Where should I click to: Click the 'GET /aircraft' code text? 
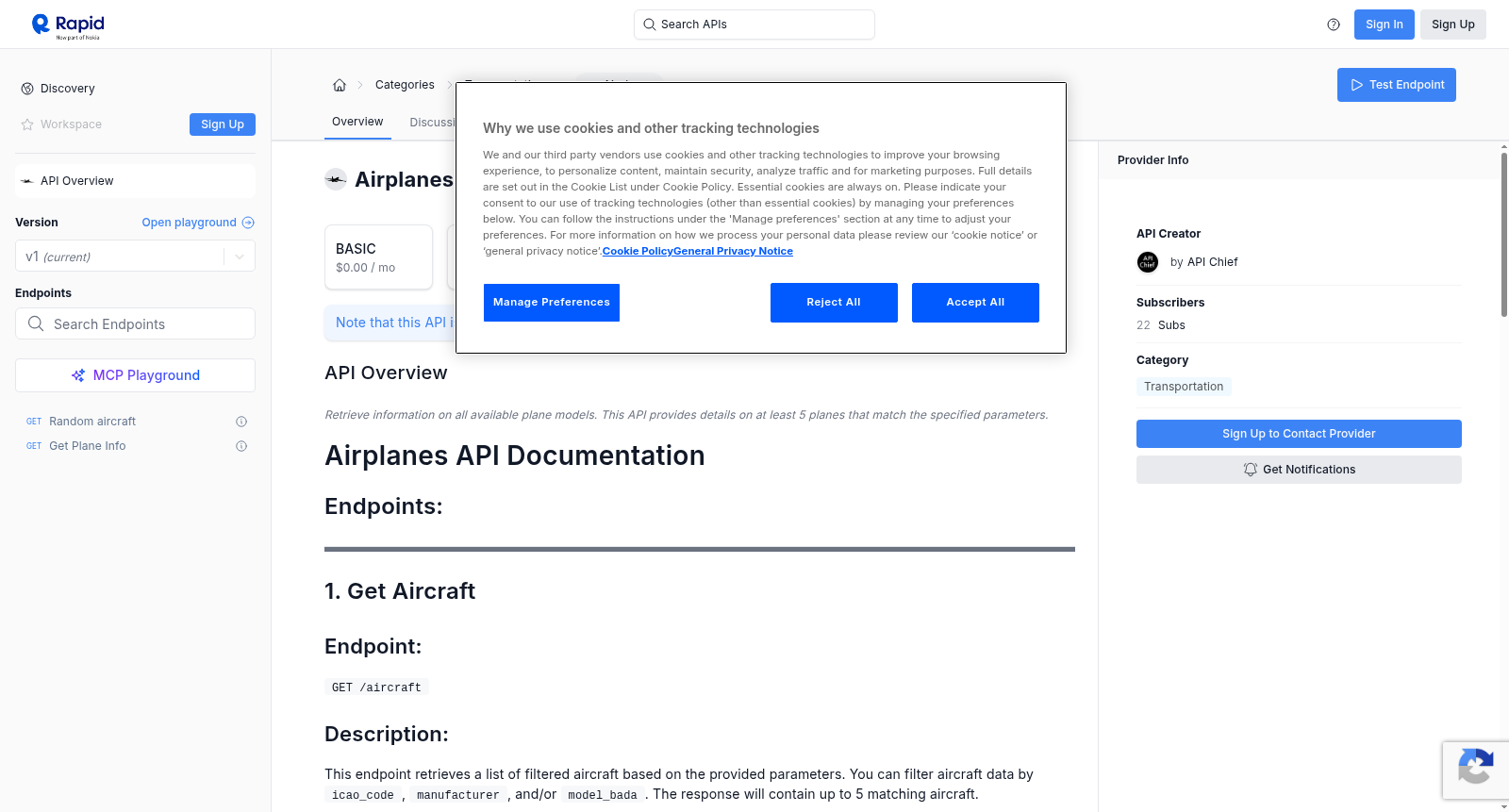point(376,688)
